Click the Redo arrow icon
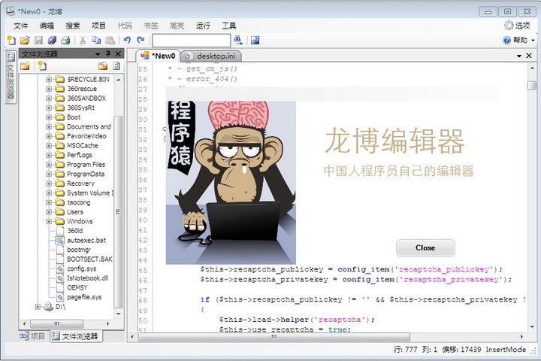 (141, 40)
